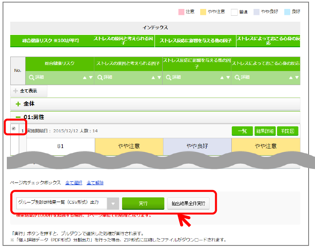Click やや注意 cell under 心身の反応 column
Viewport: 315px width, 248px height.
click(x=266, y=146)
